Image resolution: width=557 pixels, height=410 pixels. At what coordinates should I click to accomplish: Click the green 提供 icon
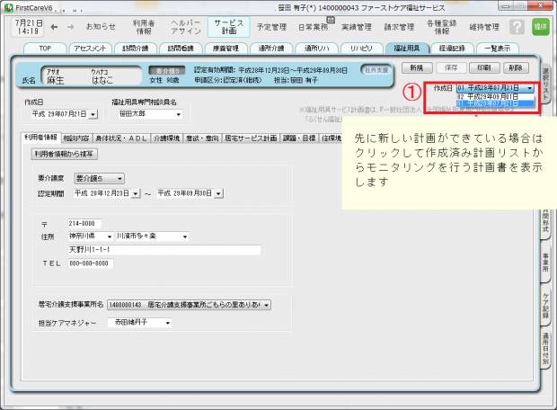[540, 27]
